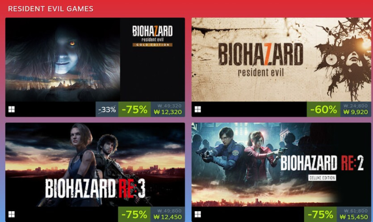Click the Gold Edition logo label
The height and width of the screenshot is (222, 373).
[x=152, y=45]
